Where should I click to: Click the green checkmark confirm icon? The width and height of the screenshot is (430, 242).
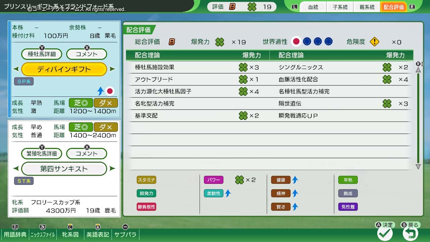coord(385,233)
